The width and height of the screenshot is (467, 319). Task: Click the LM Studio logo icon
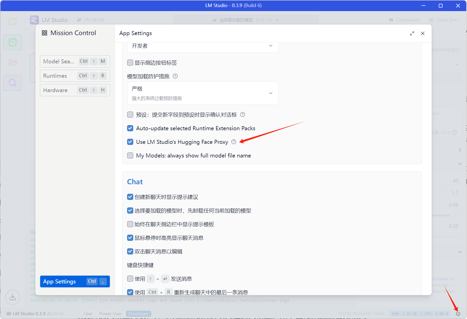point(34,20)
